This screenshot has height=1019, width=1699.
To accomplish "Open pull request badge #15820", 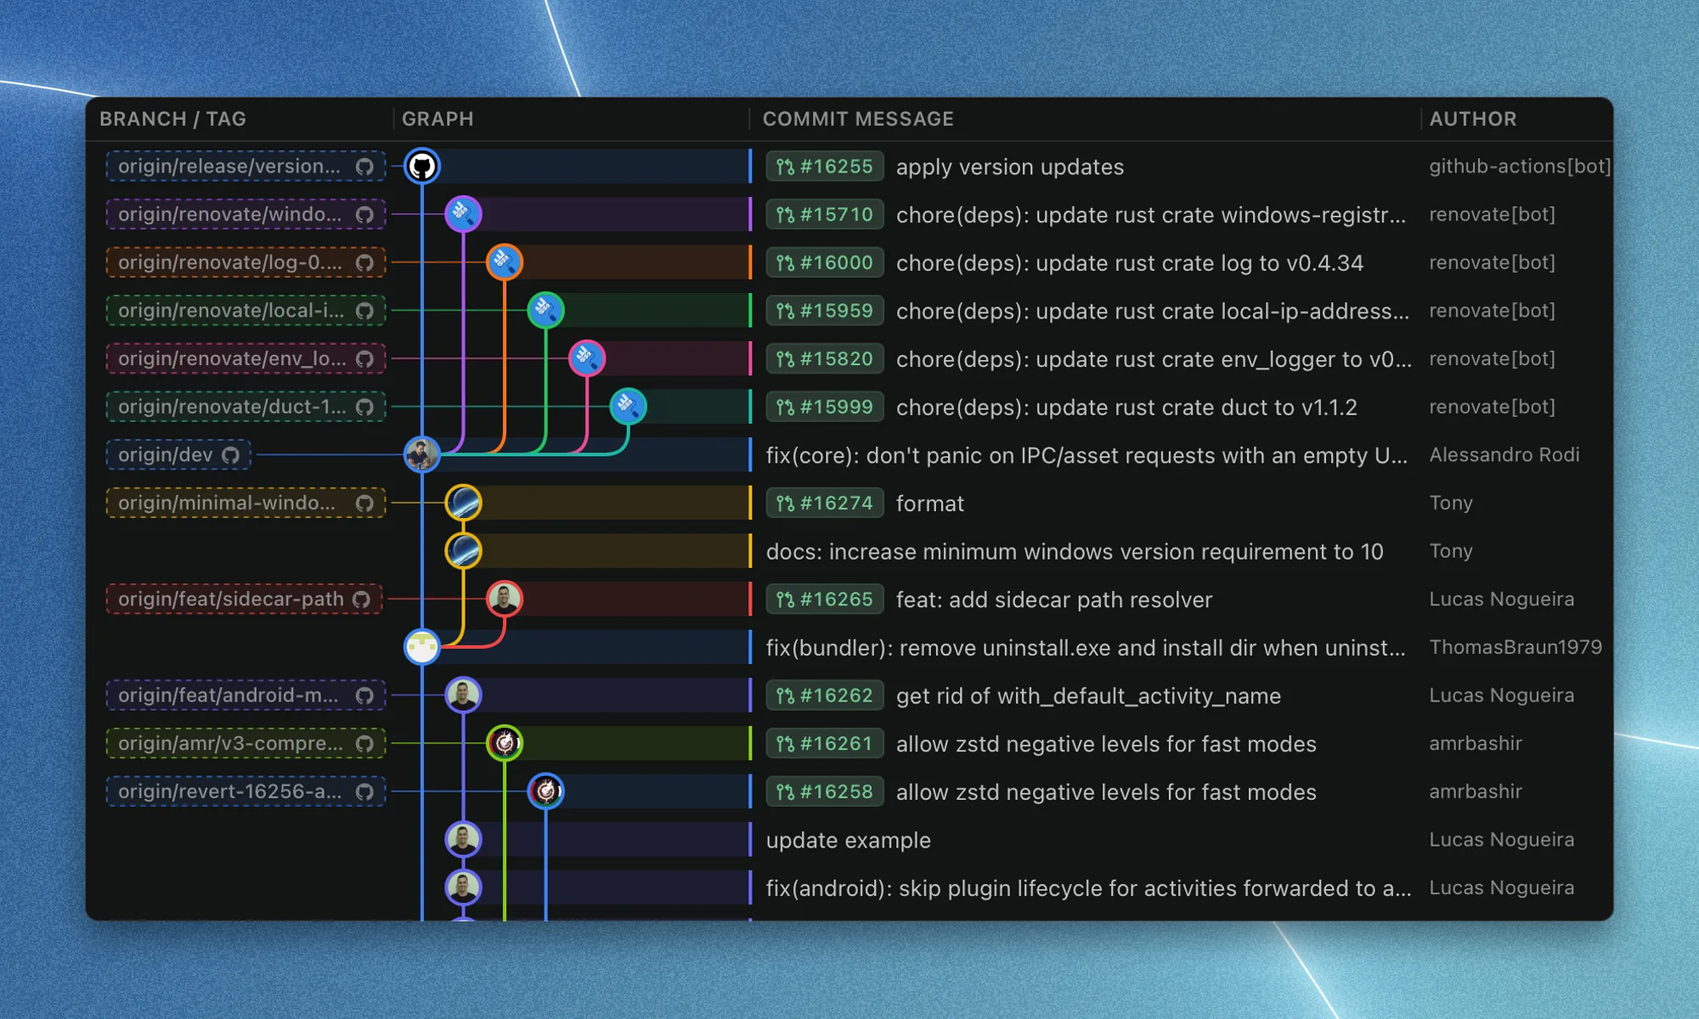I will point(824,358).
